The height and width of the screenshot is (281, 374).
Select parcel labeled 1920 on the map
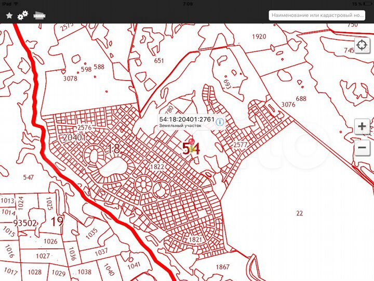[259, 36]
